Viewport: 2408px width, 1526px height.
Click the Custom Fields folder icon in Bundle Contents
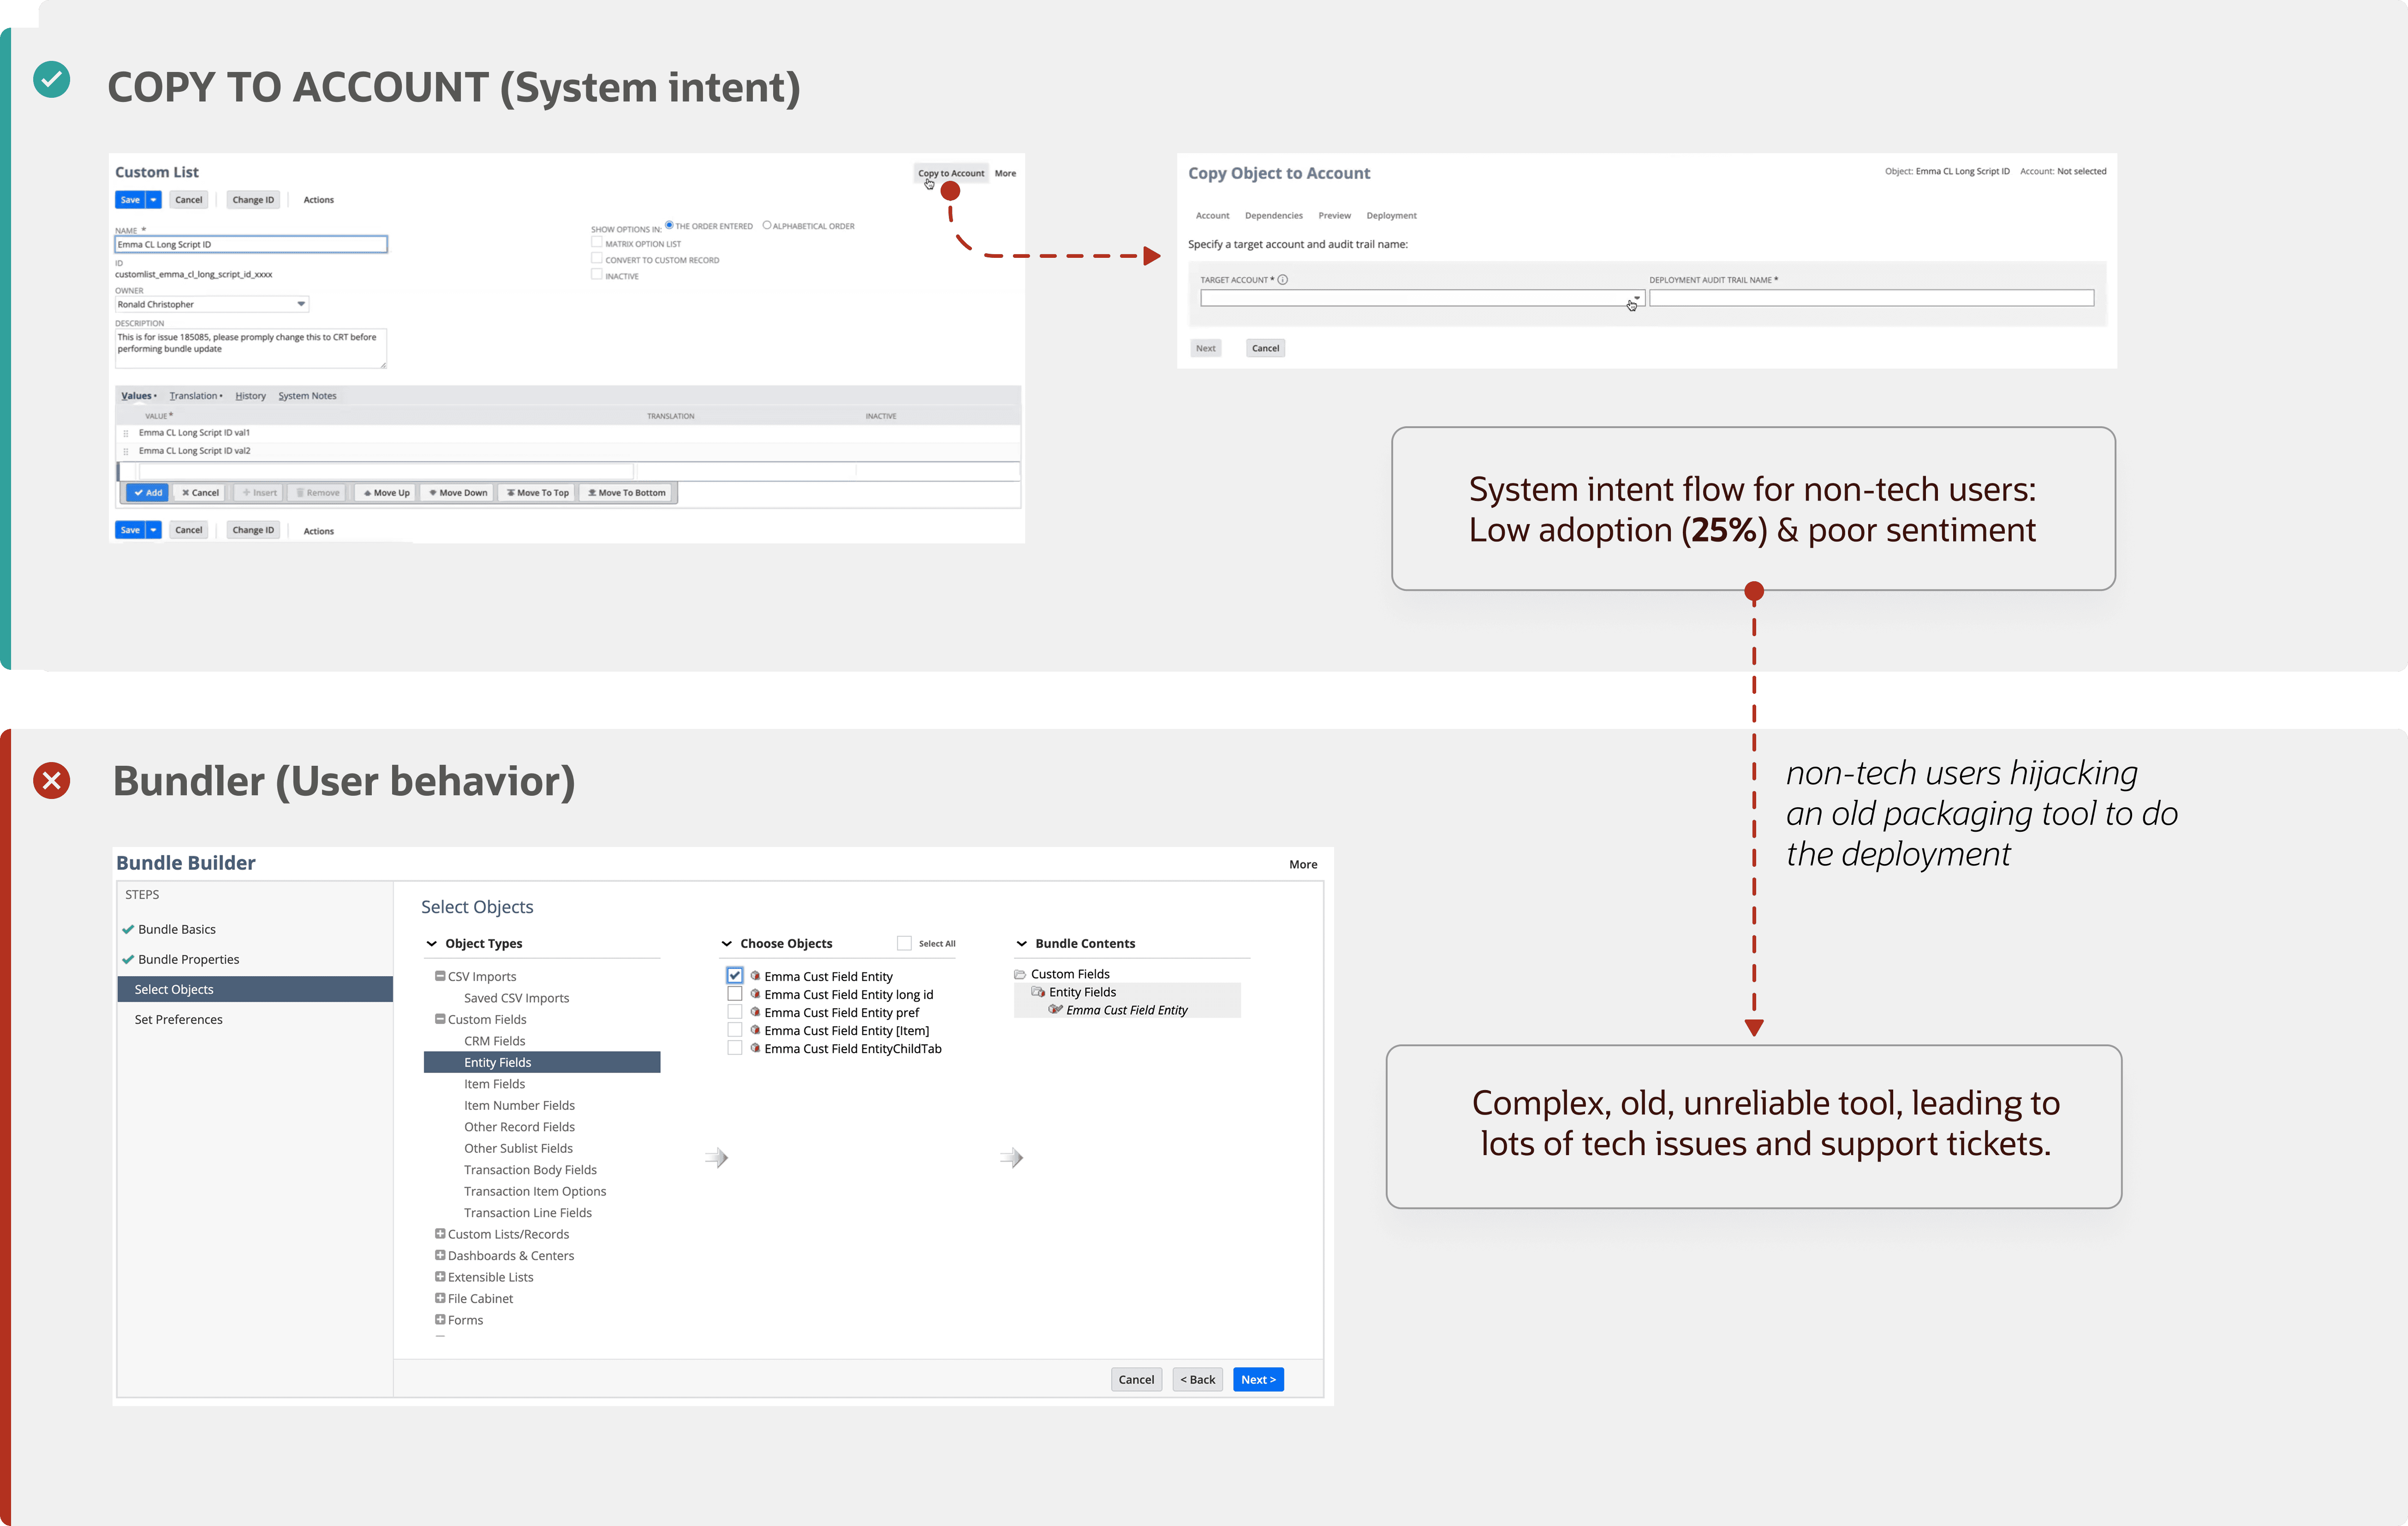[1020, 974]
